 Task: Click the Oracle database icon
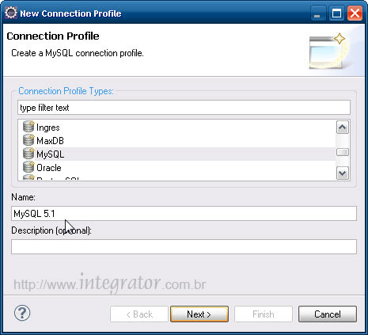28,167
